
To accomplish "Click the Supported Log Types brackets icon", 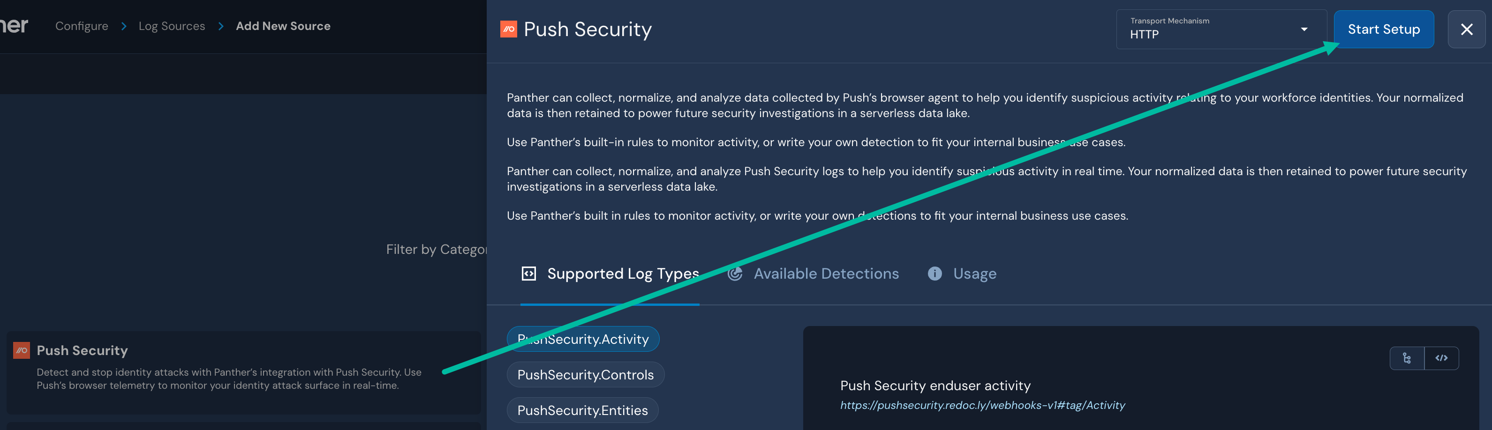I will click(529, 273).
